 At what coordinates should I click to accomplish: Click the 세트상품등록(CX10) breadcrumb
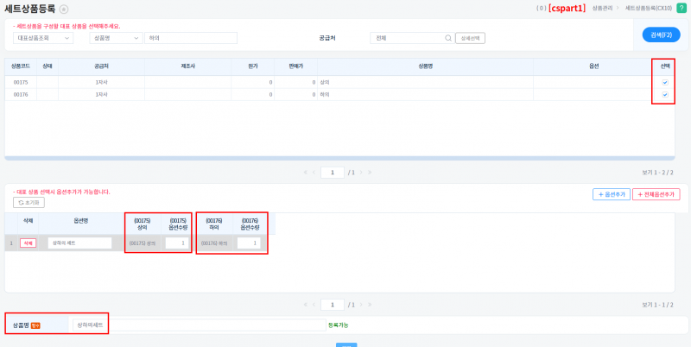pyautogui.click(x=647, y=9)
